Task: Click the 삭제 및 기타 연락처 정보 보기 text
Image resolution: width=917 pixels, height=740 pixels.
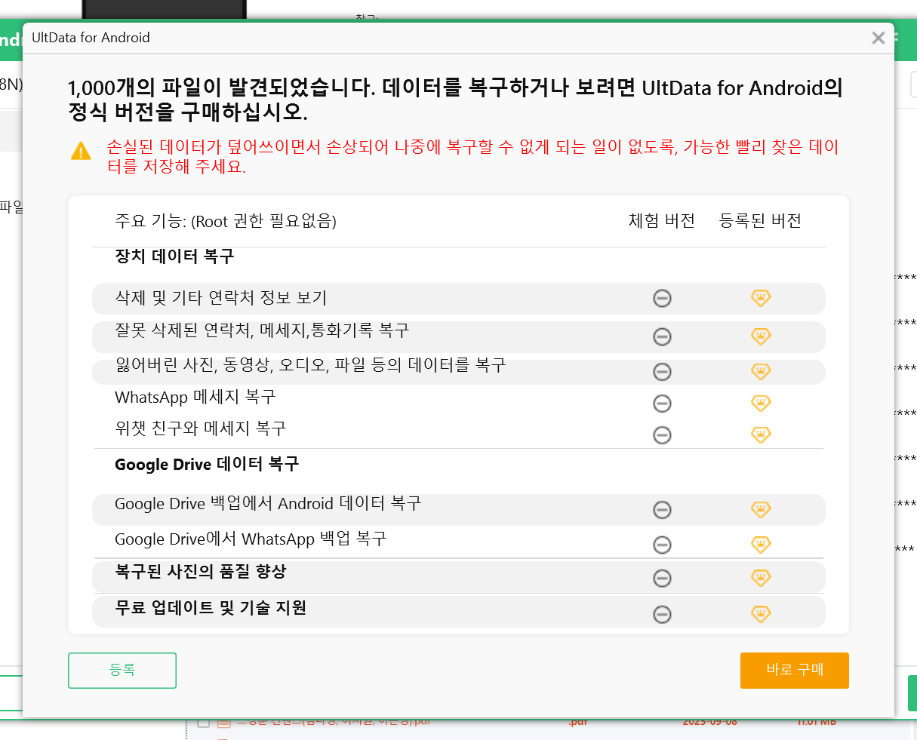Action: (220, 298)
